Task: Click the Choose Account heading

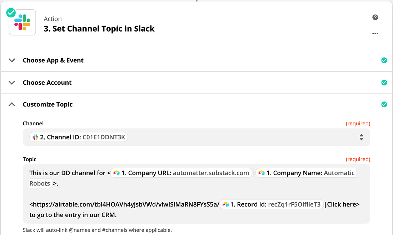Action: (47, 83)
